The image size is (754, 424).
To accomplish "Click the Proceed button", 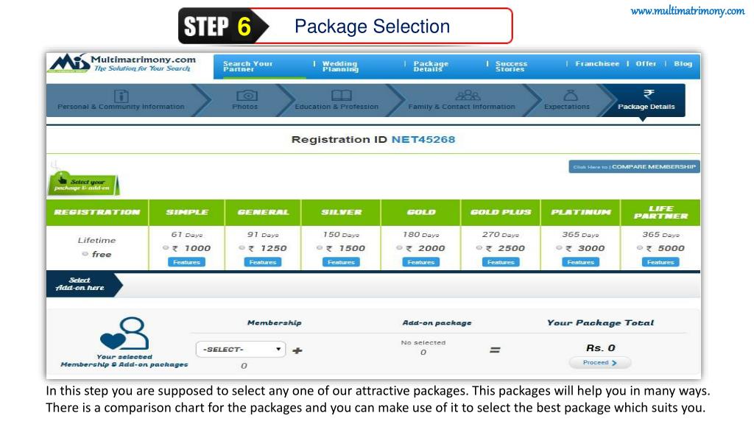I will 599,362.
